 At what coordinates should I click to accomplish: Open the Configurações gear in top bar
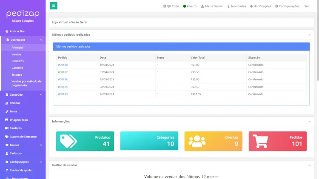277,6
